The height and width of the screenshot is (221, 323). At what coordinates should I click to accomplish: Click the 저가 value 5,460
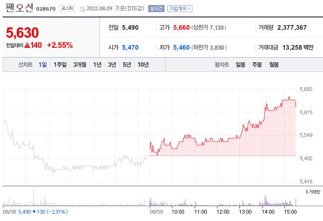[181, 47]
